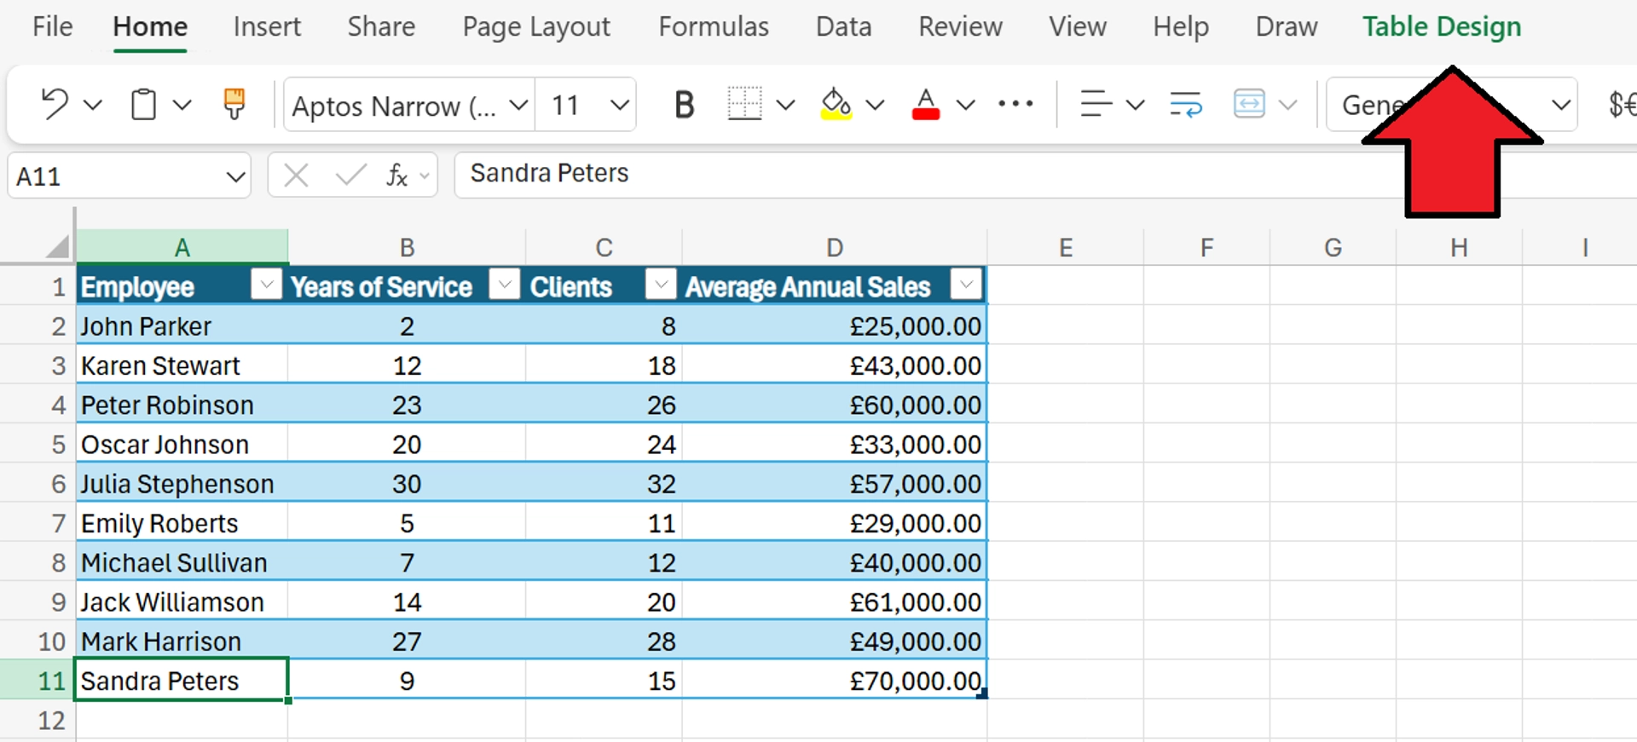Screen dimensions: 1637x742
Task: Apply yellow fill color bucket
Action: pyautogui.click(x=836, y=105)
